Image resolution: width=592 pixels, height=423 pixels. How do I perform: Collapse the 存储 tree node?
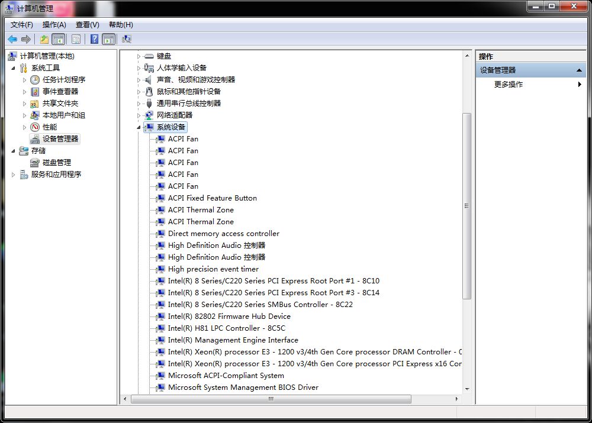click(x=13, y=151)
